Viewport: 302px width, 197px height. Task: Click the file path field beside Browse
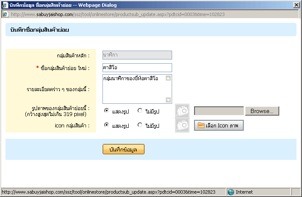pos(219,111)
